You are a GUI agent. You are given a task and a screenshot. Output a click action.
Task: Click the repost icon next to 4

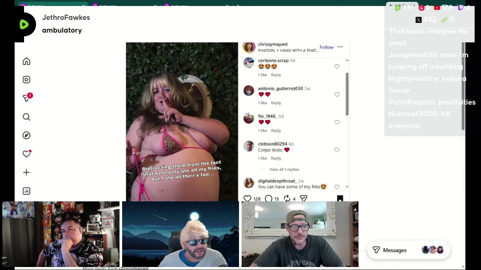pos(287,198)
